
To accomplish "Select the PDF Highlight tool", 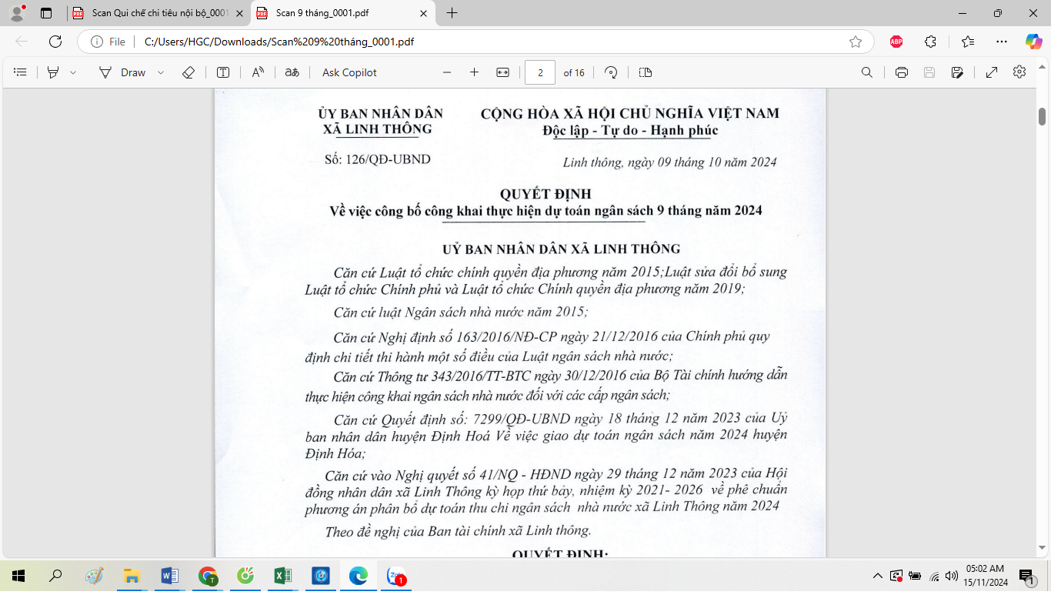I will coord(53,72).
